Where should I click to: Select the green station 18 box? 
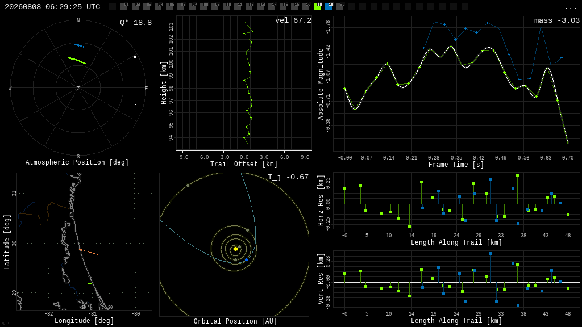(317, 7)
